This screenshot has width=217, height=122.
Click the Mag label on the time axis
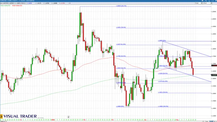pyautogui.click(x=177, y=120)
